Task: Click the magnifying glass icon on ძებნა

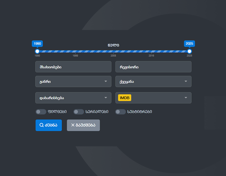Action: pyautogui.click(x=42, y=125)
